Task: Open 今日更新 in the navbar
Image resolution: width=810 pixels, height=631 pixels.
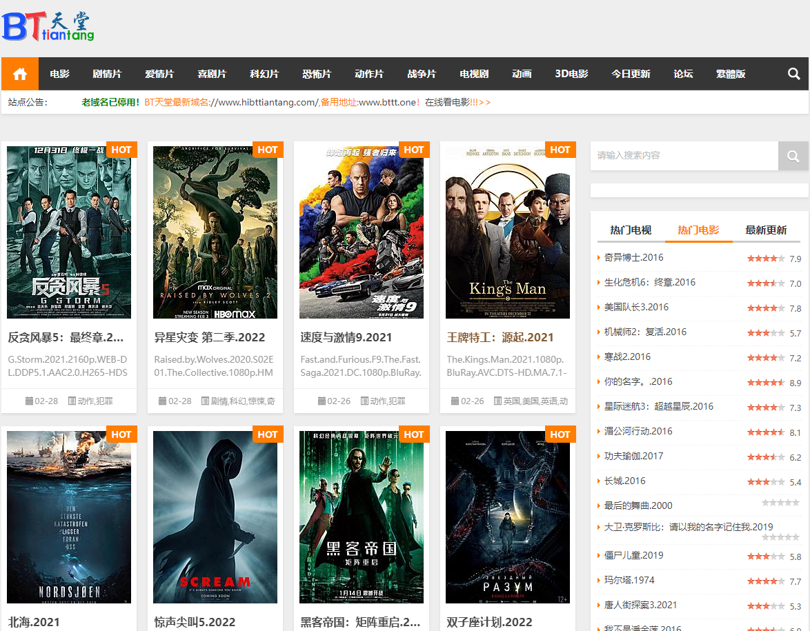Action: tap(631, 74)
